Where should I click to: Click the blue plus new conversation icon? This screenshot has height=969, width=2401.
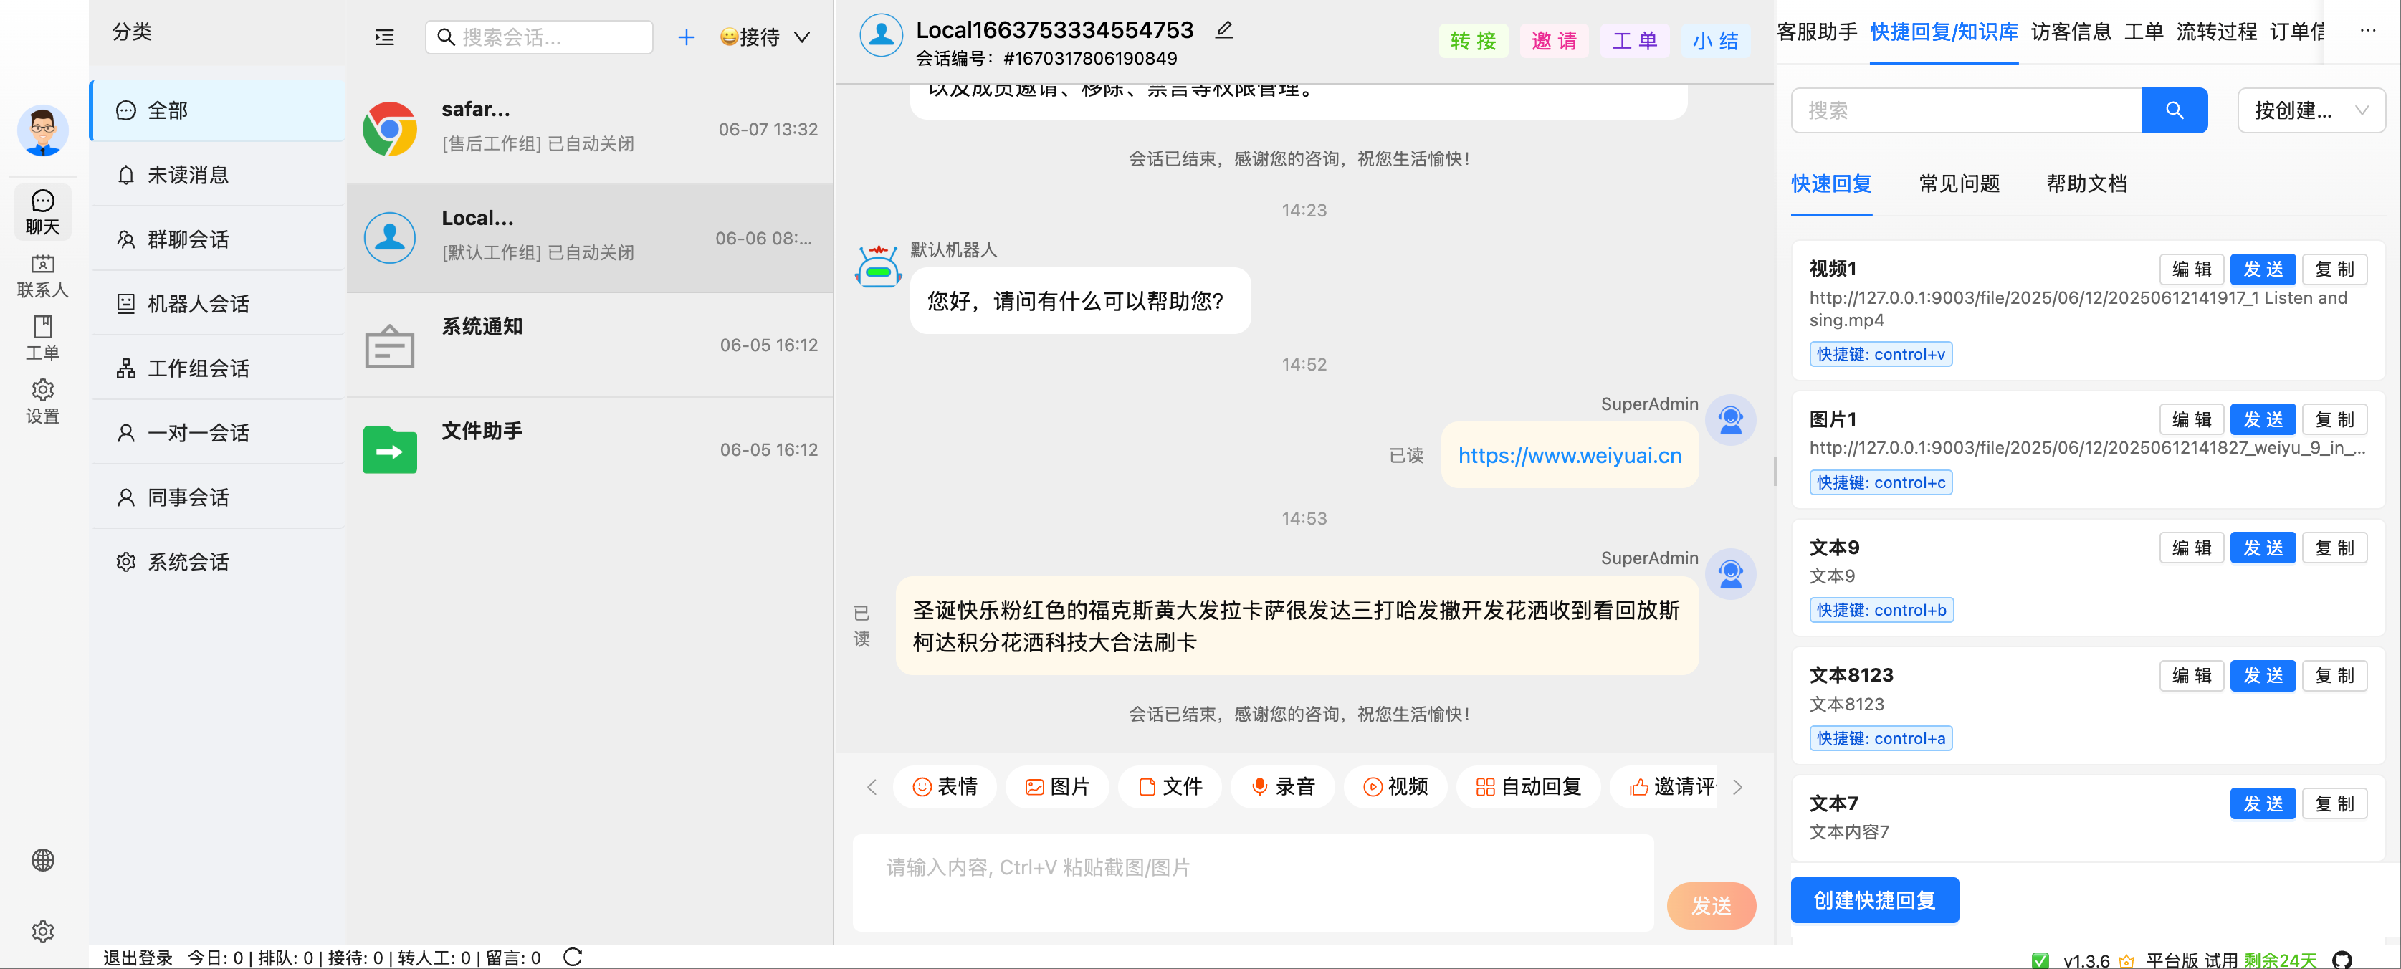tap(686, 37)
